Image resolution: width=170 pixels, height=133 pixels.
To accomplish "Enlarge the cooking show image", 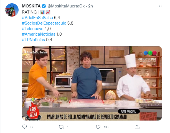I will [x=92, y=83].
